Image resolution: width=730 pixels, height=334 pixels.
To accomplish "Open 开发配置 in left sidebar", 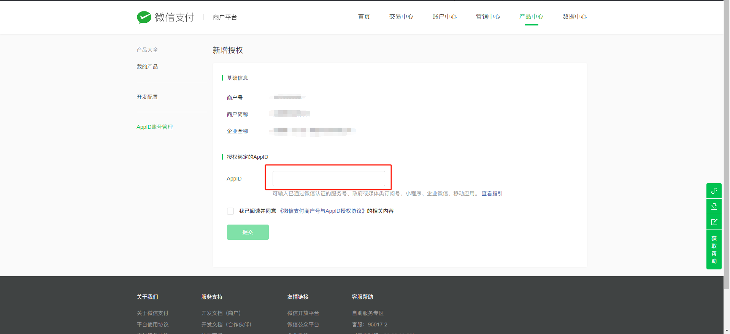I will (147, 97).
